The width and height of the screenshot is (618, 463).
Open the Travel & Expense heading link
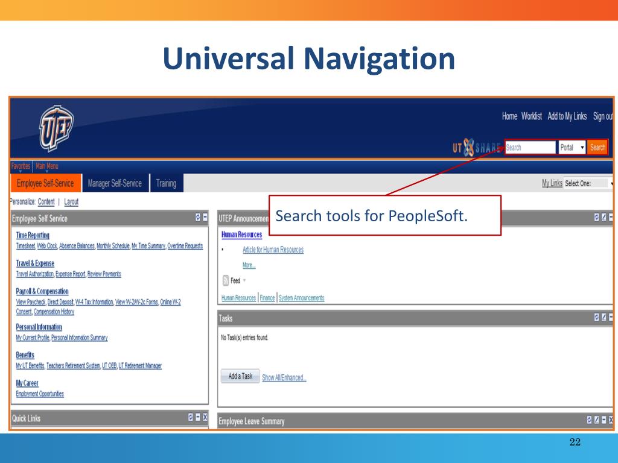(35, 263)
